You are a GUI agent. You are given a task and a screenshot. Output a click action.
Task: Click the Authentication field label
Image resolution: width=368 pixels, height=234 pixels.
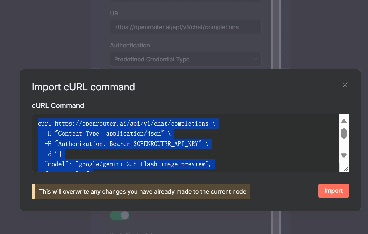(130, 45)
